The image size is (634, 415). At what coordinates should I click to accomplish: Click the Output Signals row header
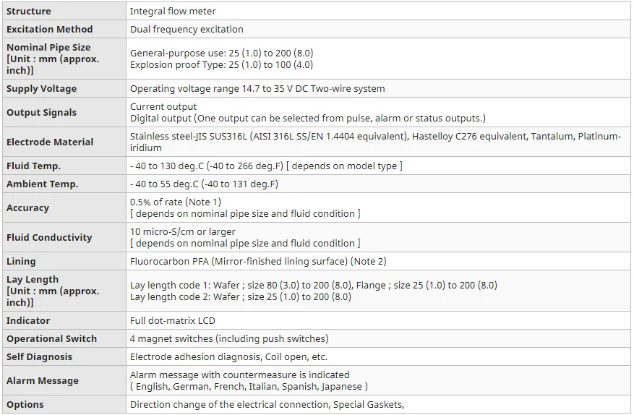[x=41, y=112]
